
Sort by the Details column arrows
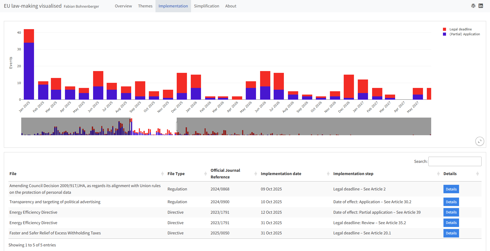point(477,174)
